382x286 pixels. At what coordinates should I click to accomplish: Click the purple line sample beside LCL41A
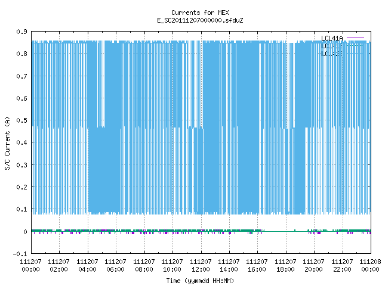point(356,38)
